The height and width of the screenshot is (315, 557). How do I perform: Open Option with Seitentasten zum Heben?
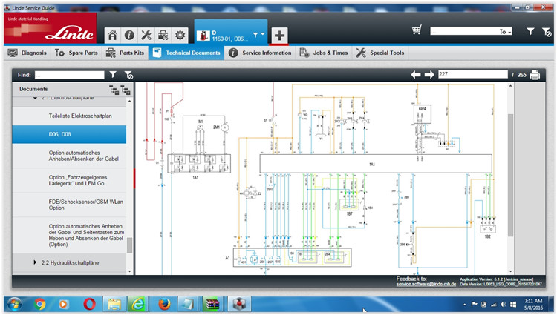click(69, 235)
